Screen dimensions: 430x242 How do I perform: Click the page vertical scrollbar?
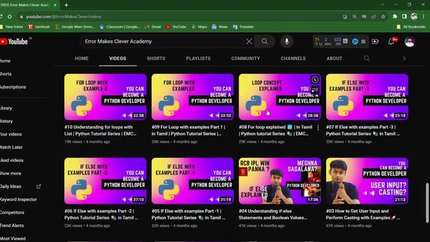click(x=427, y=203)
